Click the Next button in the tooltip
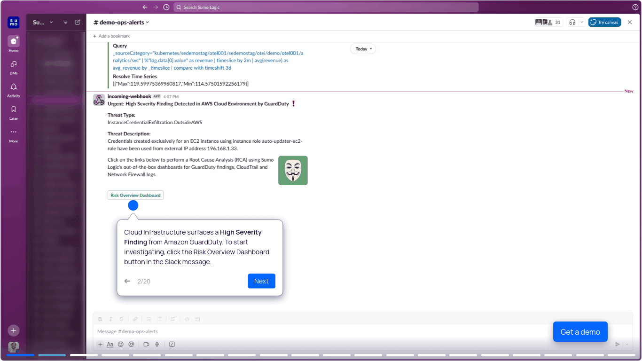The height and width of the screenshot is (361, 642). coord(261,281)
